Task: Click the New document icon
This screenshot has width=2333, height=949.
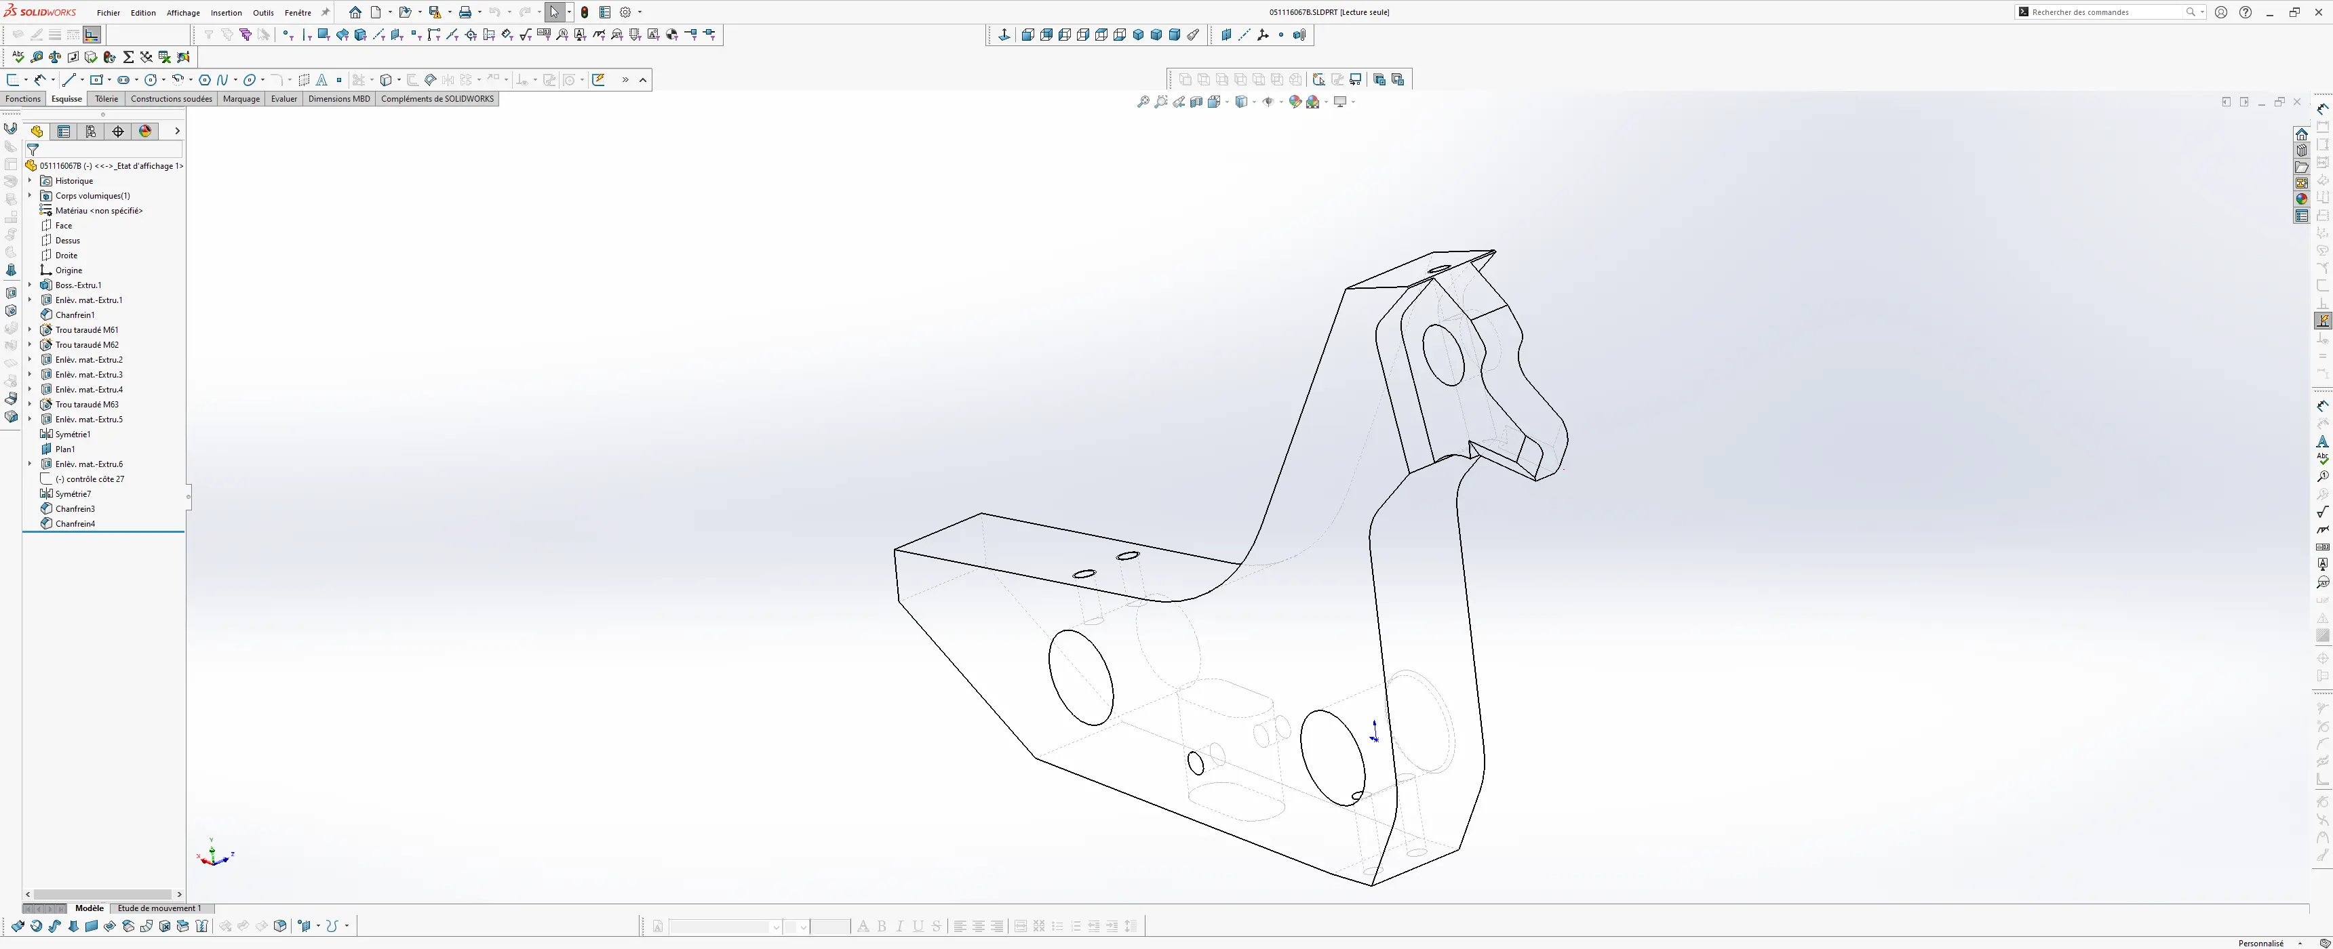Action: pyautogui.click(x=376, y=12)
